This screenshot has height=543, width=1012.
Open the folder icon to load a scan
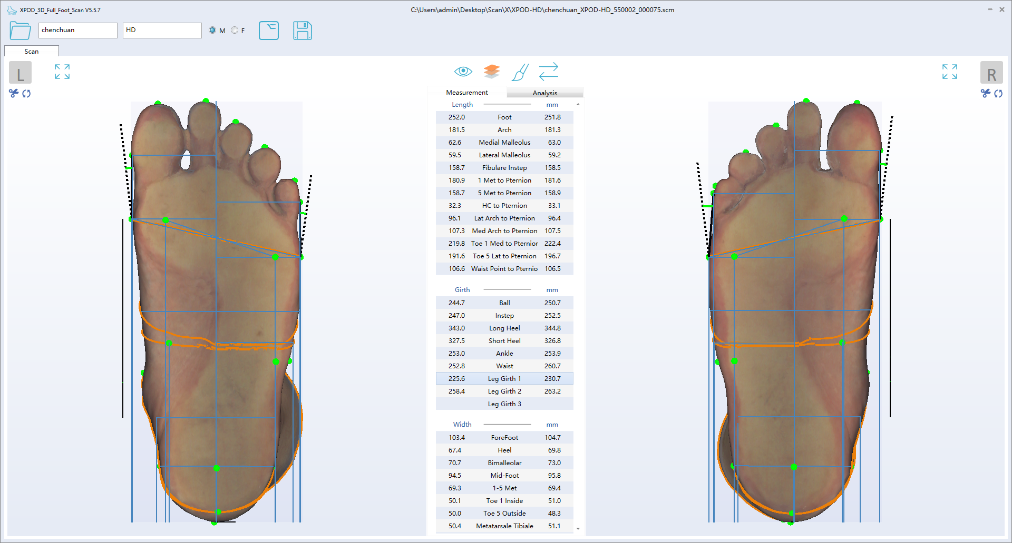point(20,31)
